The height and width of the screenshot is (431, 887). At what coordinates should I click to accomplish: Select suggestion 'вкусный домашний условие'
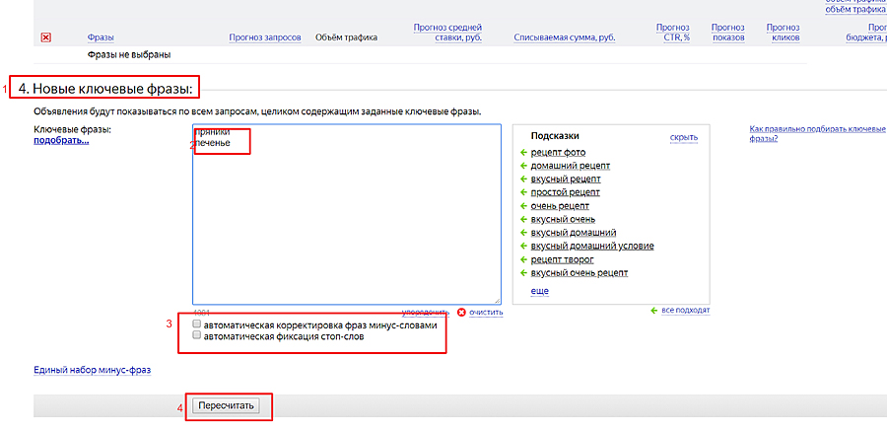(591, 246)
